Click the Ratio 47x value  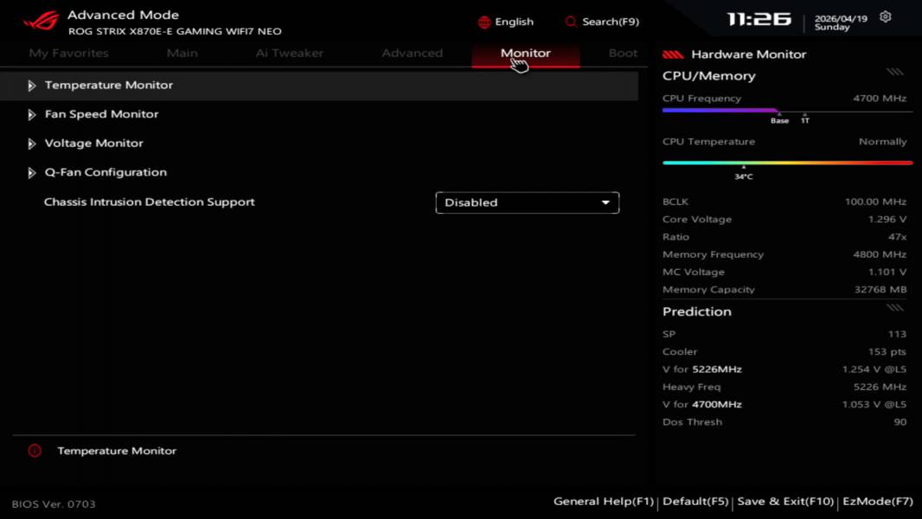coord(897,237)
